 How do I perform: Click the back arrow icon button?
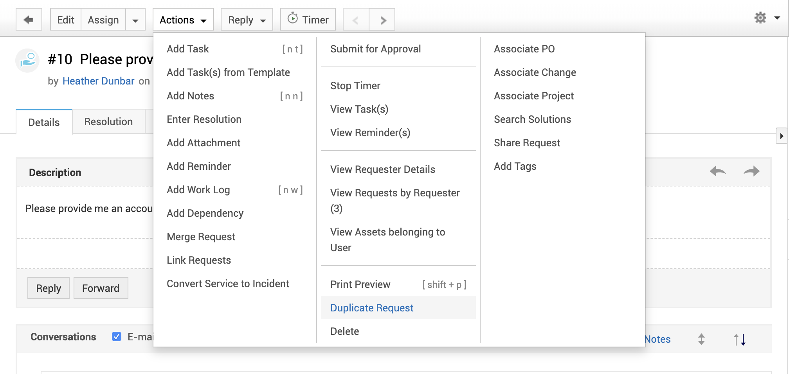click(x=29, y=20)
